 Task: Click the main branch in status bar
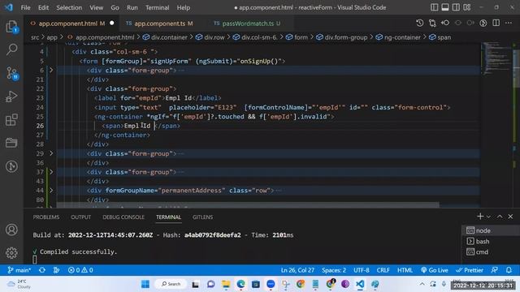click(x=19, y=270)
